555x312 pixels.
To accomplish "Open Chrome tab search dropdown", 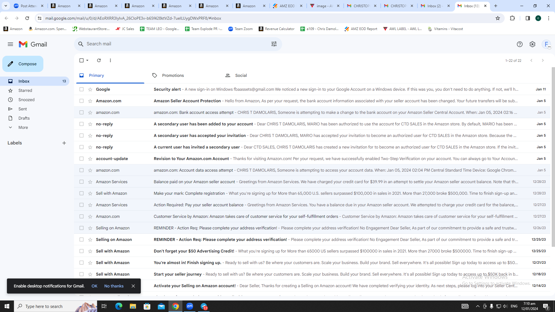I will click(5, 6).
